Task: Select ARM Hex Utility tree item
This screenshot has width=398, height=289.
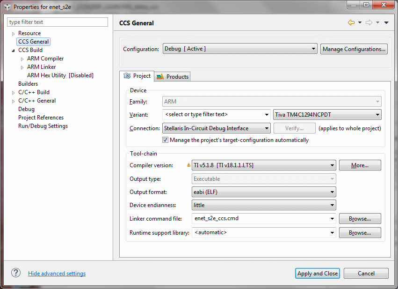Action: pos(60,75)
